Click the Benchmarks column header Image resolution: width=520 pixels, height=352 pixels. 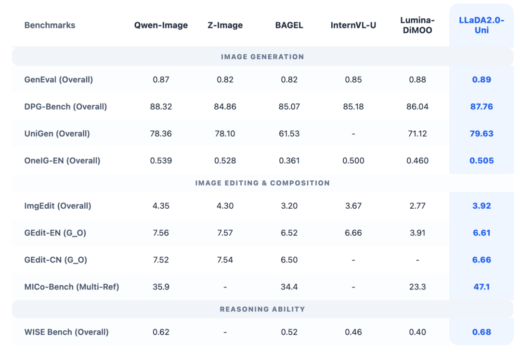point(50,25)
